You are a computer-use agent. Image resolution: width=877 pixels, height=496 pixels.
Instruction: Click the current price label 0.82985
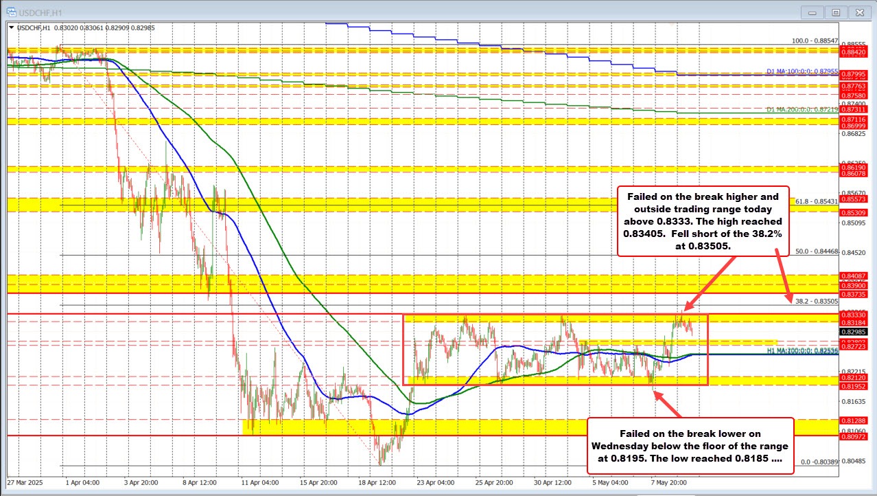856,331
